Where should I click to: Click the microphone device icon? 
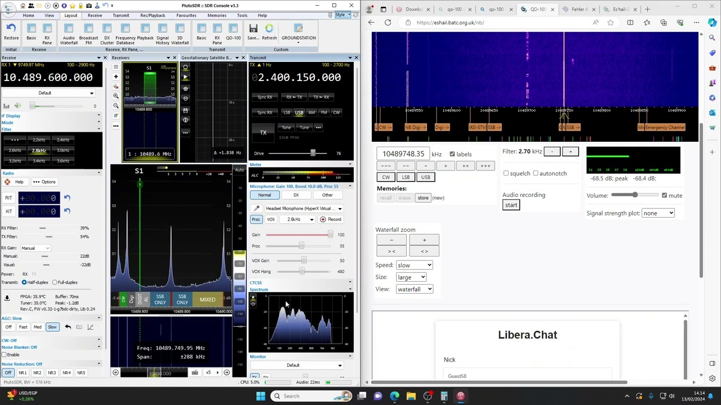click(256, 208)
